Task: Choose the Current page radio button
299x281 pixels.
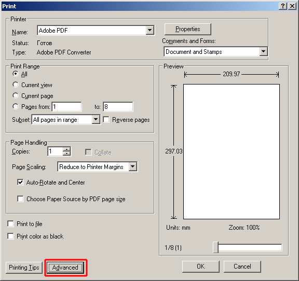Action: pos(16,95)
